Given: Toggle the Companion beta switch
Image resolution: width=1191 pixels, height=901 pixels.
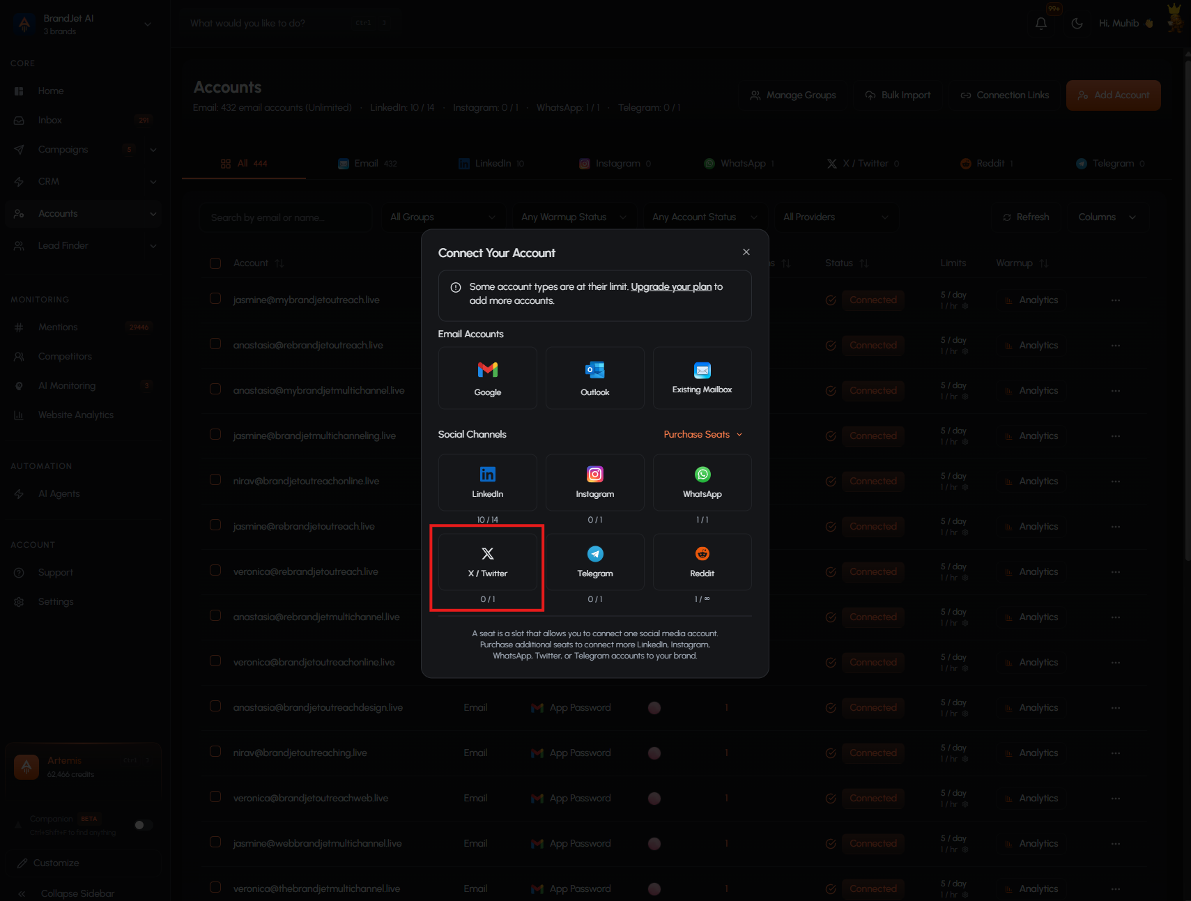Looking at the screenshot, I should [143, 825].
